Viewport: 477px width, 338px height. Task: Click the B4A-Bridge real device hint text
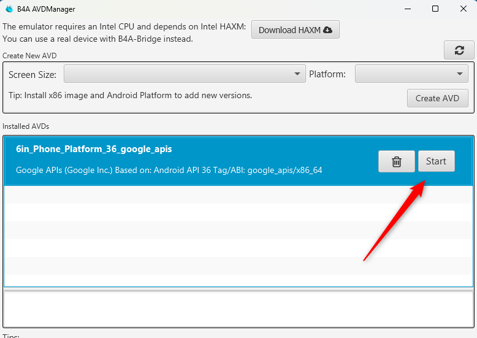coord(97,39)
